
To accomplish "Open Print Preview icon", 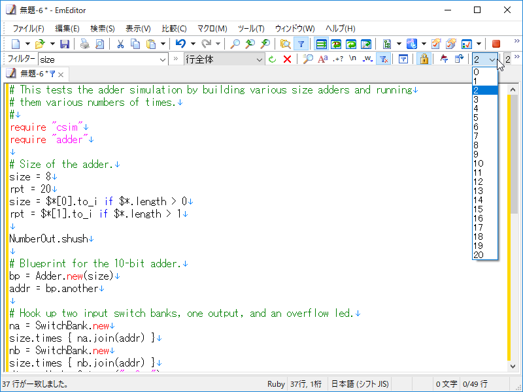I will pyautogui.click(x=100, y=44).
